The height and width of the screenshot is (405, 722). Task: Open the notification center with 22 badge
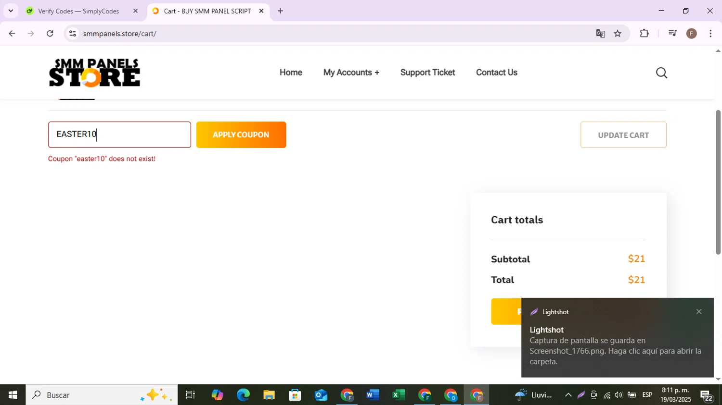[x=707, y=396]
